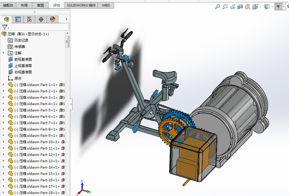
Task: Open the DisplayManager color ball tab
Action: 52,19
